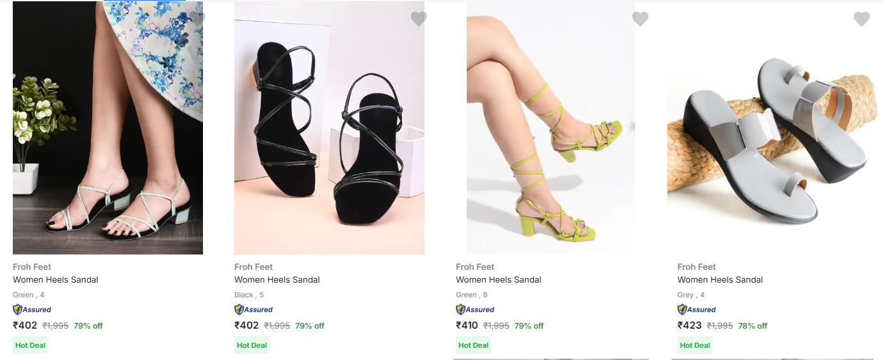Image resolution: width=883 pixels, height=360 pixels.
Task: Click Women Heels Sandal title for Black, 5
Action: 277,279
